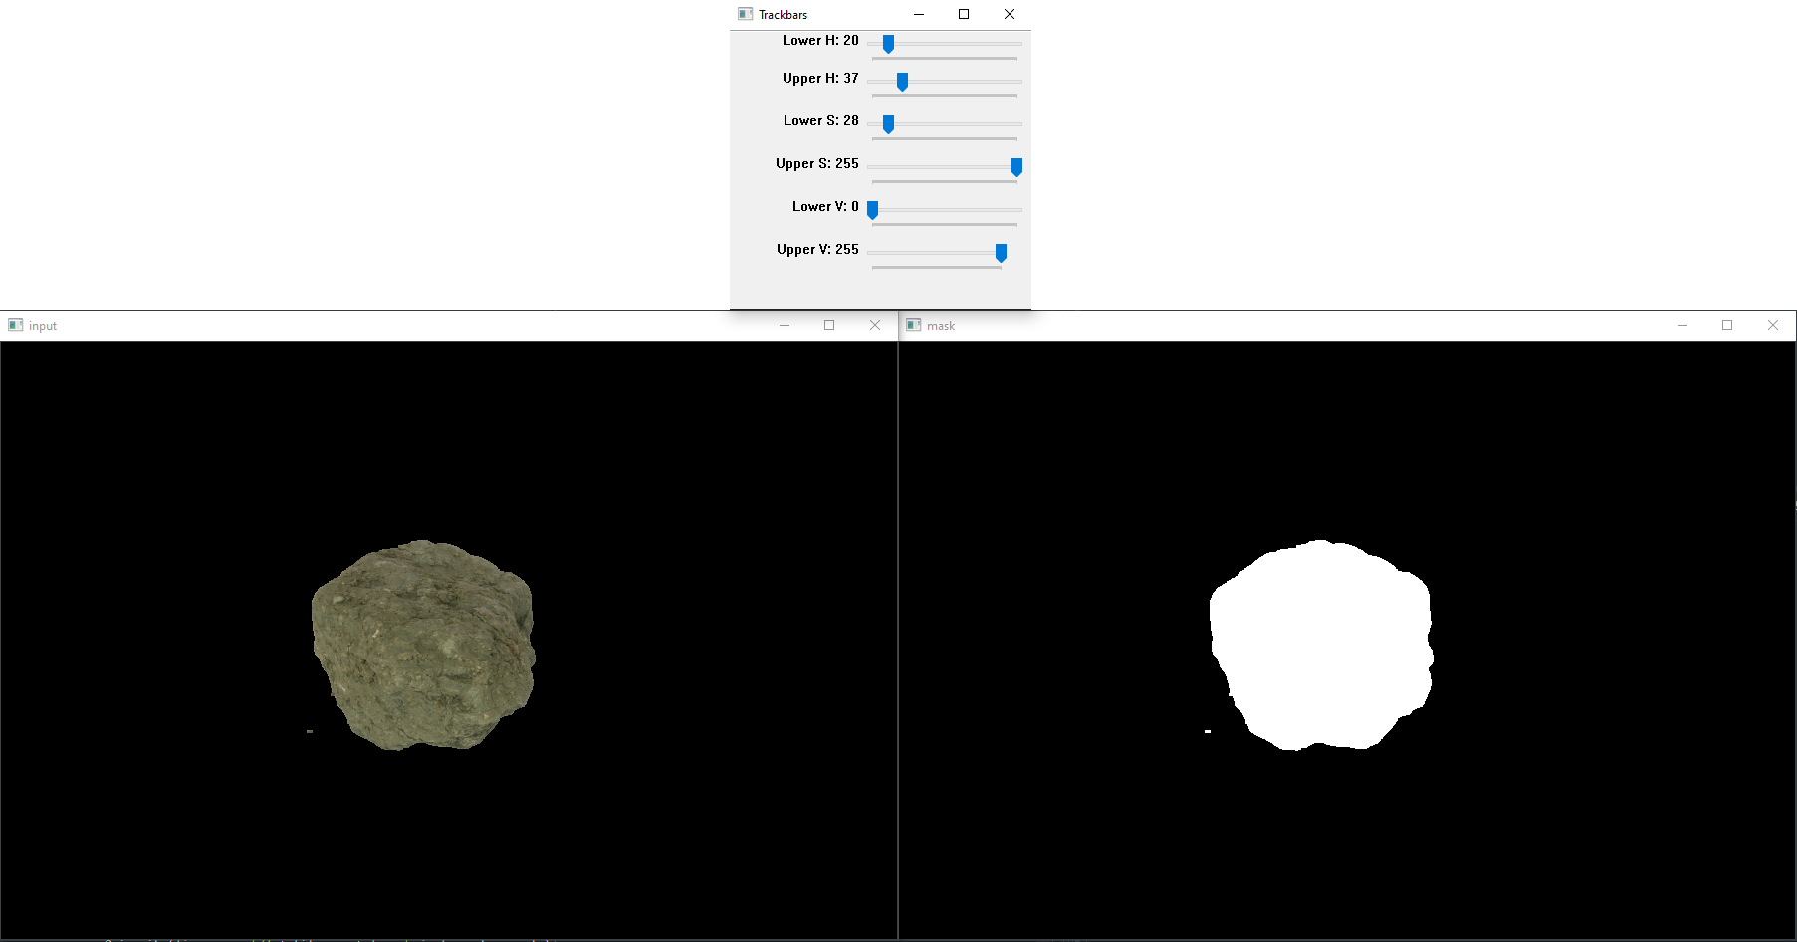Click the 'Trackbars' window title text
The image size is (1797, 942).
783,15
